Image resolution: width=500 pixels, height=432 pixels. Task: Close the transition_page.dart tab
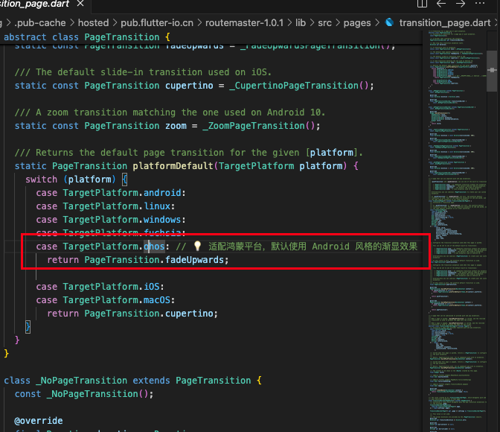pyautogui.click(x=80, y=4)
